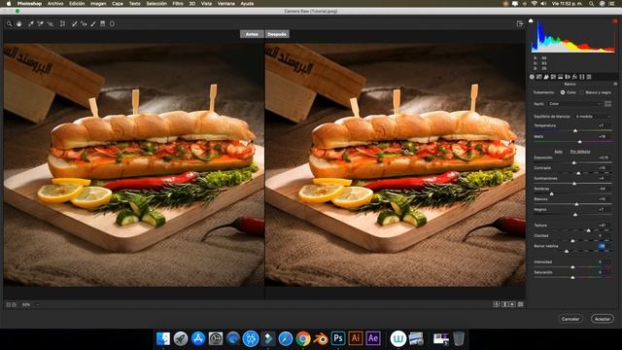Click the Cancelar button
Viewport: 622px width, 350px height.
tap(570, 319)
